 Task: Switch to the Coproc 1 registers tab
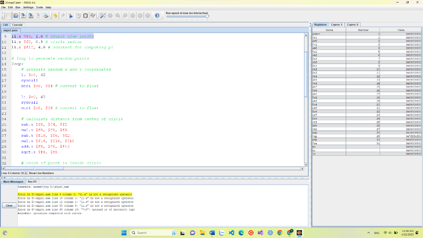(x=336, y=25)
